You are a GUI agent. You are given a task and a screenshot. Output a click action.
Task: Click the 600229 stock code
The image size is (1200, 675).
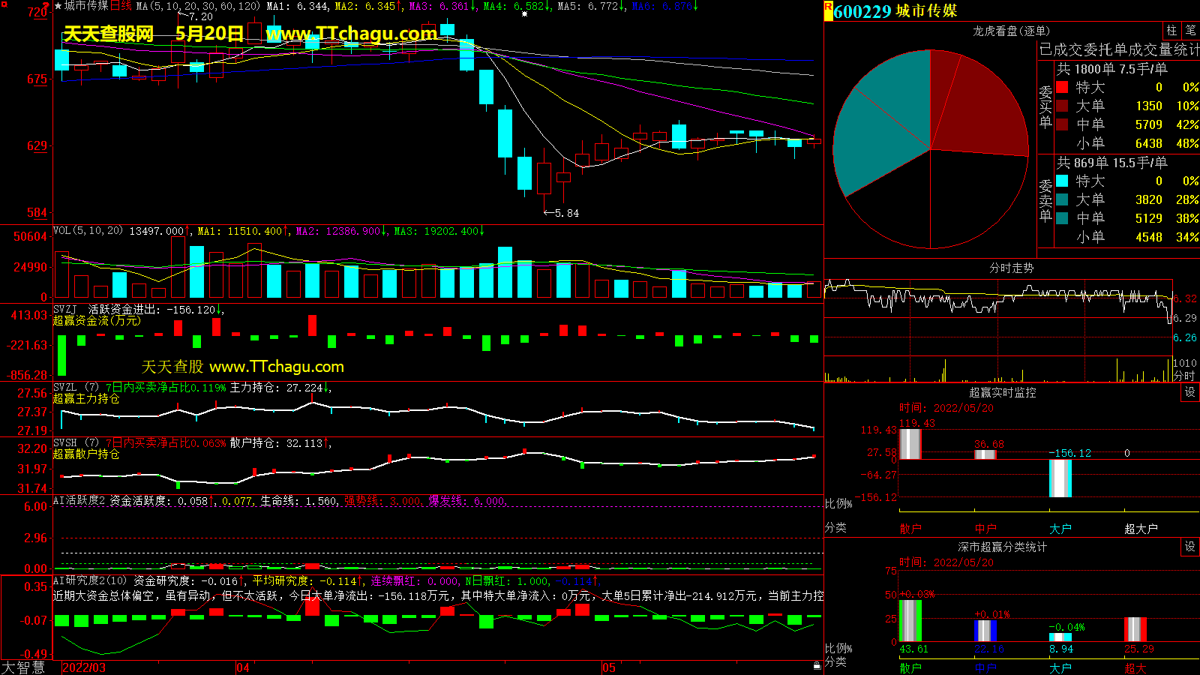coord(862,11)
